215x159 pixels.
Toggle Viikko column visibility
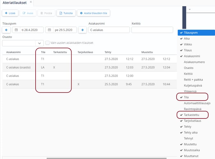click(x=196, y=44)
